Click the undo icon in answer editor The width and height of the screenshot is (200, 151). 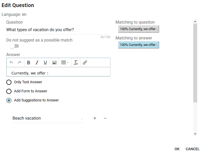tap(11, 63)
